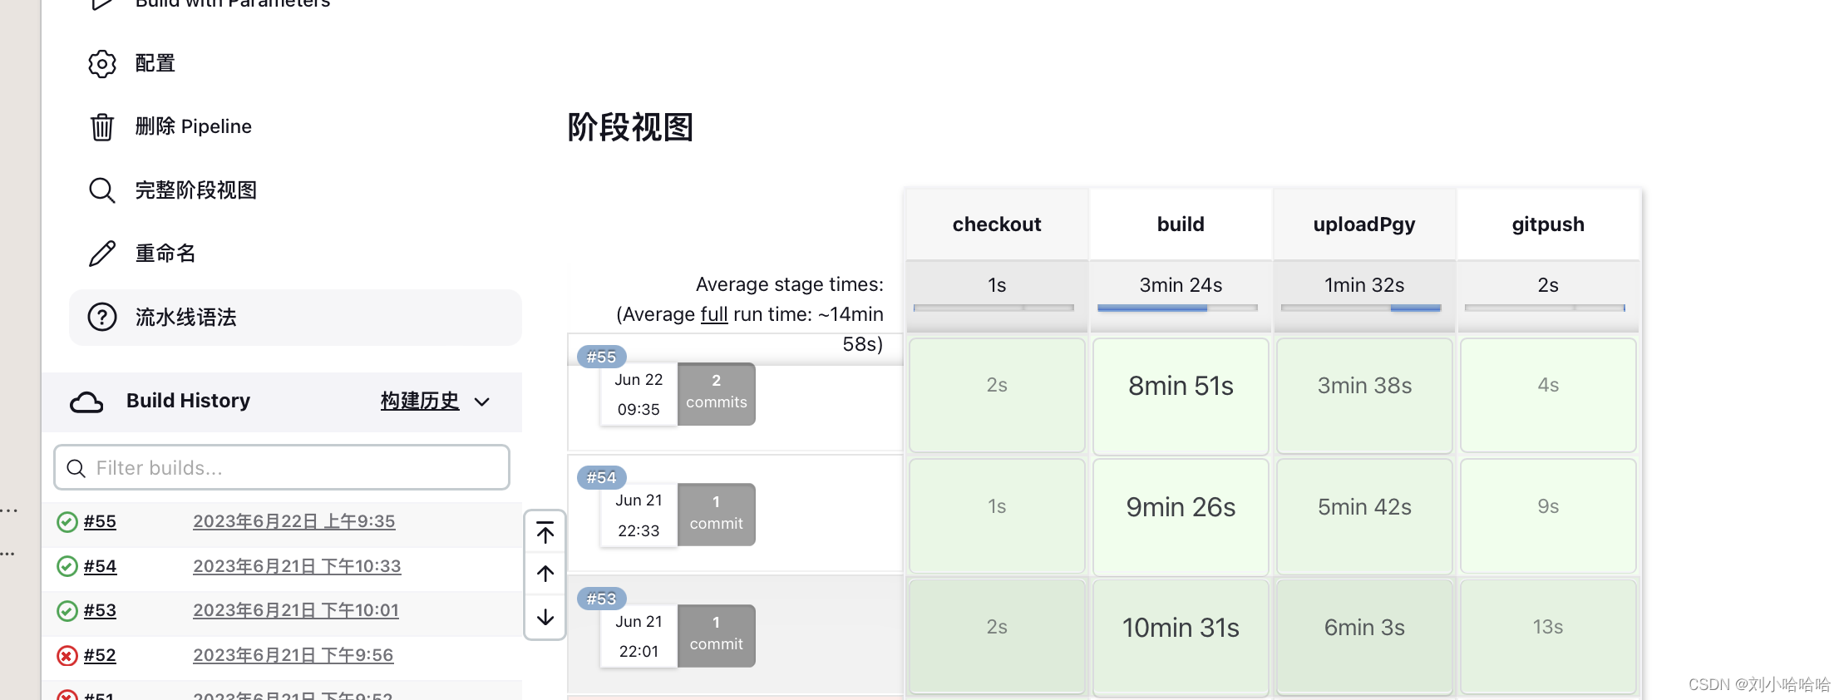This screenshot has width=1844, height=700.
Task: Click the search icon inside Filter builds field
Action: [76, 468]
